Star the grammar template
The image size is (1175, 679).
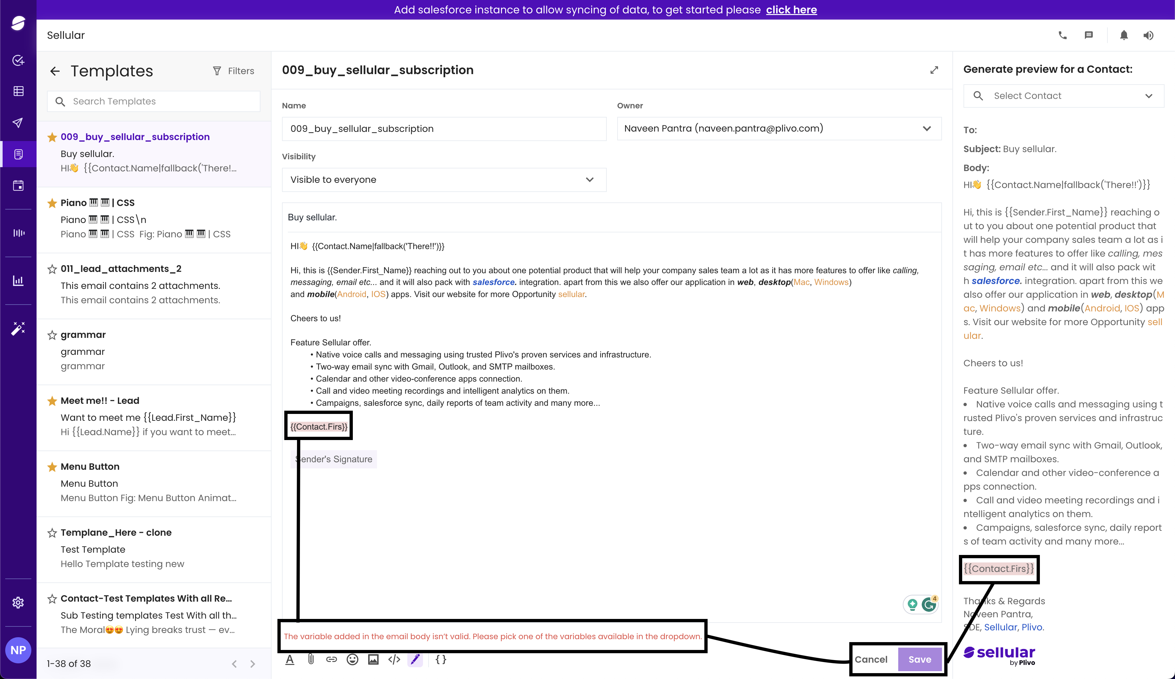point(52,335)
